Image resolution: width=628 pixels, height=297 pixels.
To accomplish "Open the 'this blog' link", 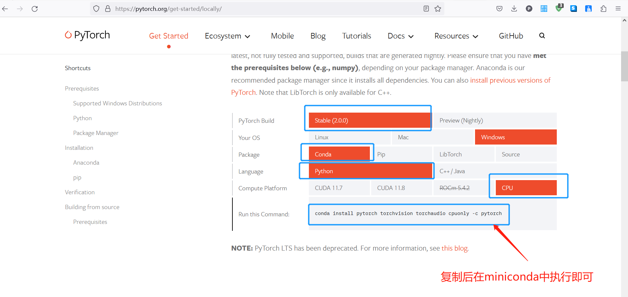I will click(x=454, y=248).
